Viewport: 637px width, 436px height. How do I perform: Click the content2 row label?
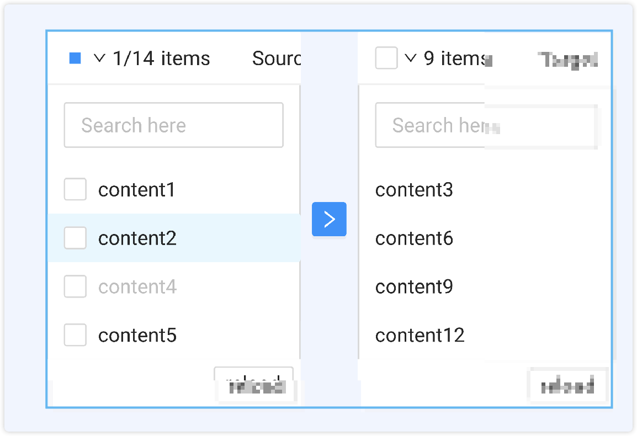pyautogui.click(x=137, y=238)
